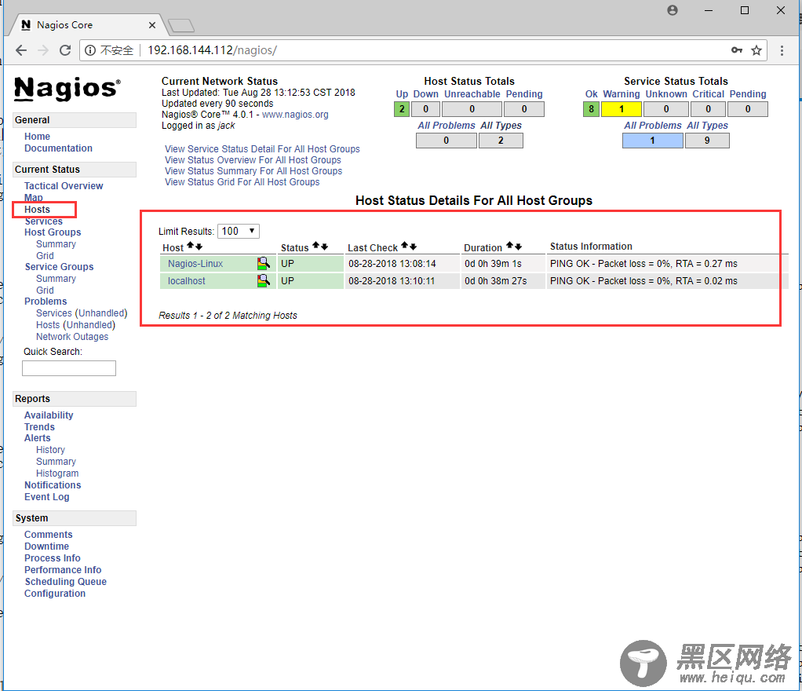Sort Host column descending
Screen dimensions: 802x691
pyautogui.click(x=199, y=247)
